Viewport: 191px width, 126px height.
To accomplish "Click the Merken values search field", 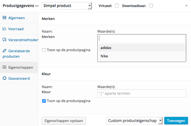I will 142,38.
